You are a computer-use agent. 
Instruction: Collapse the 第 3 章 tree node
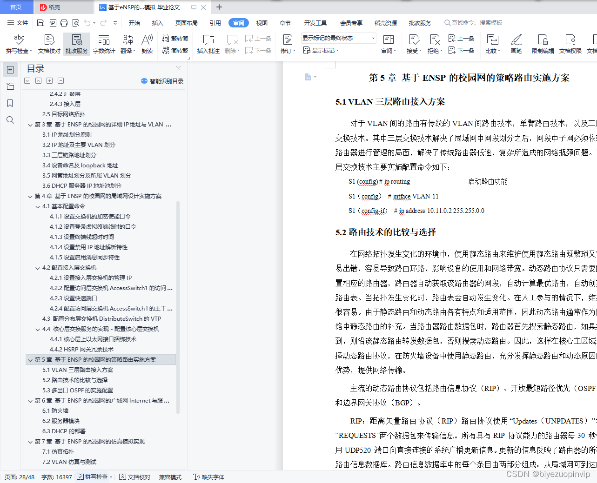[30, 125]
